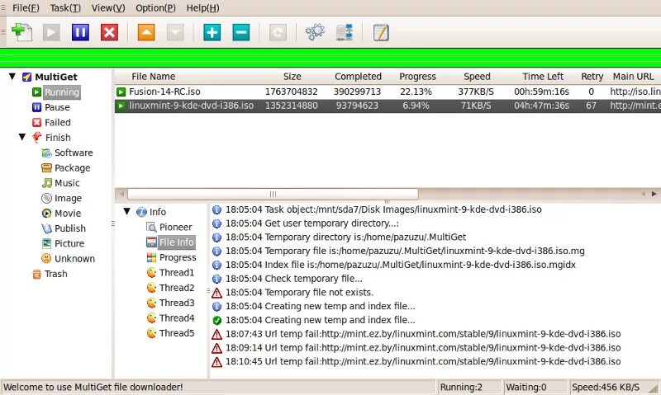Select Fusion-14-RC.iso download row
The image size is (661, 395).
[x=388, y=92]
